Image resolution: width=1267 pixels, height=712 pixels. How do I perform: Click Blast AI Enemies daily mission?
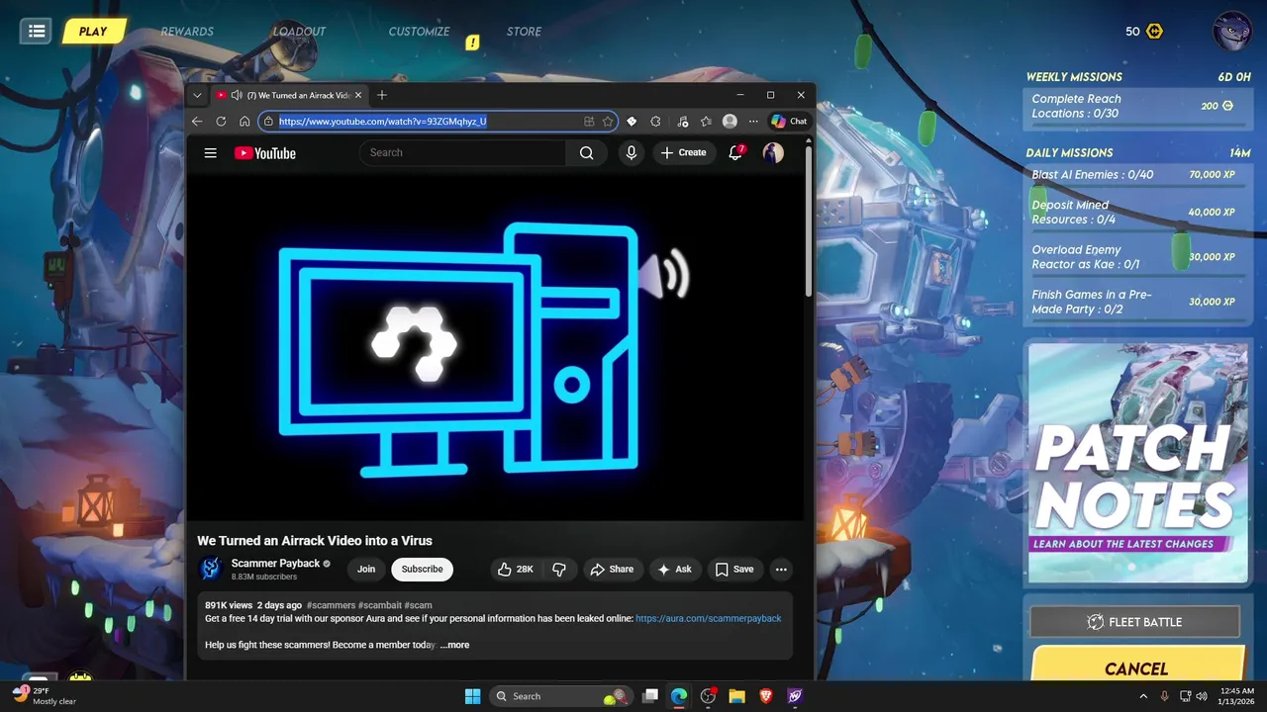click(x=1139, y=174)
